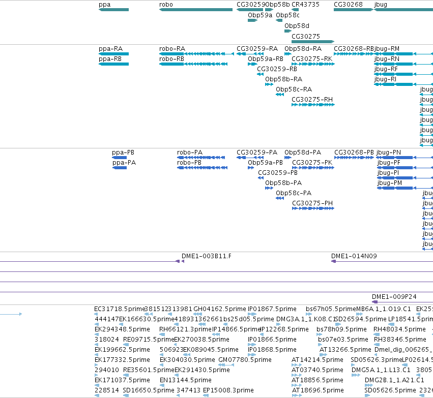Screen dimensions: 433x398
Task: Click the 'ppa-PA' protein label
Action: point(124,163)
